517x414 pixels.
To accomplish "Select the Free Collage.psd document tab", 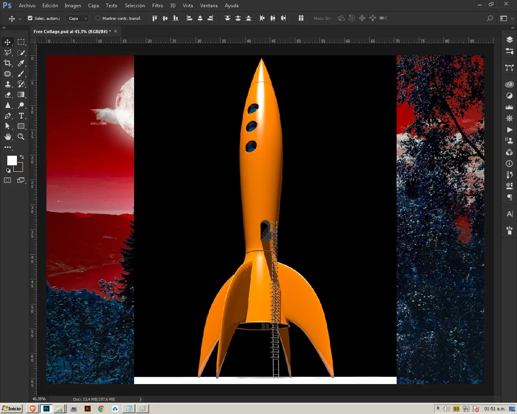I will pos(72,31).
